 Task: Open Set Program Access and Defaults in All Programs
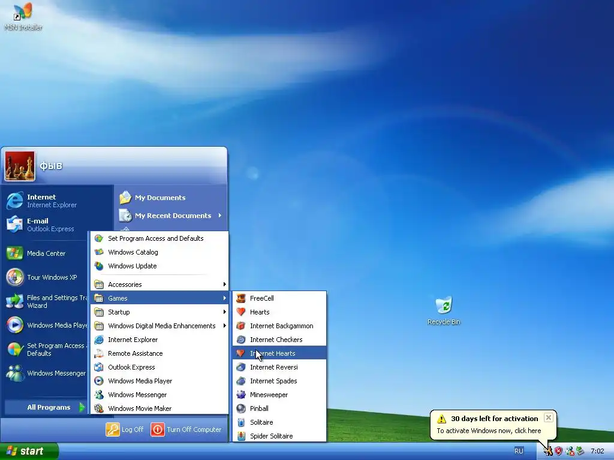[159, 238]
